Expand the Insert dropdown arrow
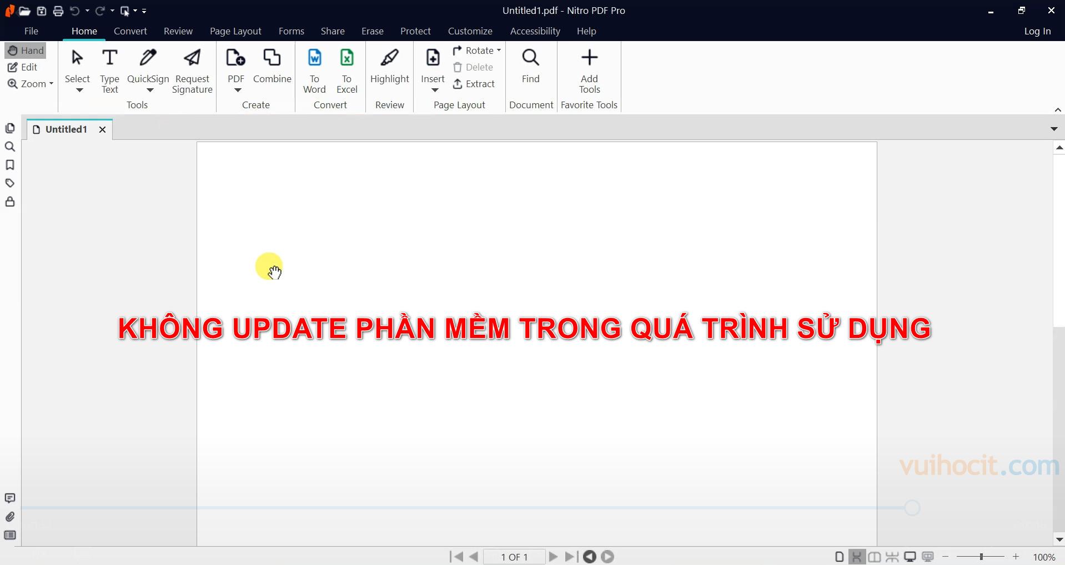 pos(435,90)
